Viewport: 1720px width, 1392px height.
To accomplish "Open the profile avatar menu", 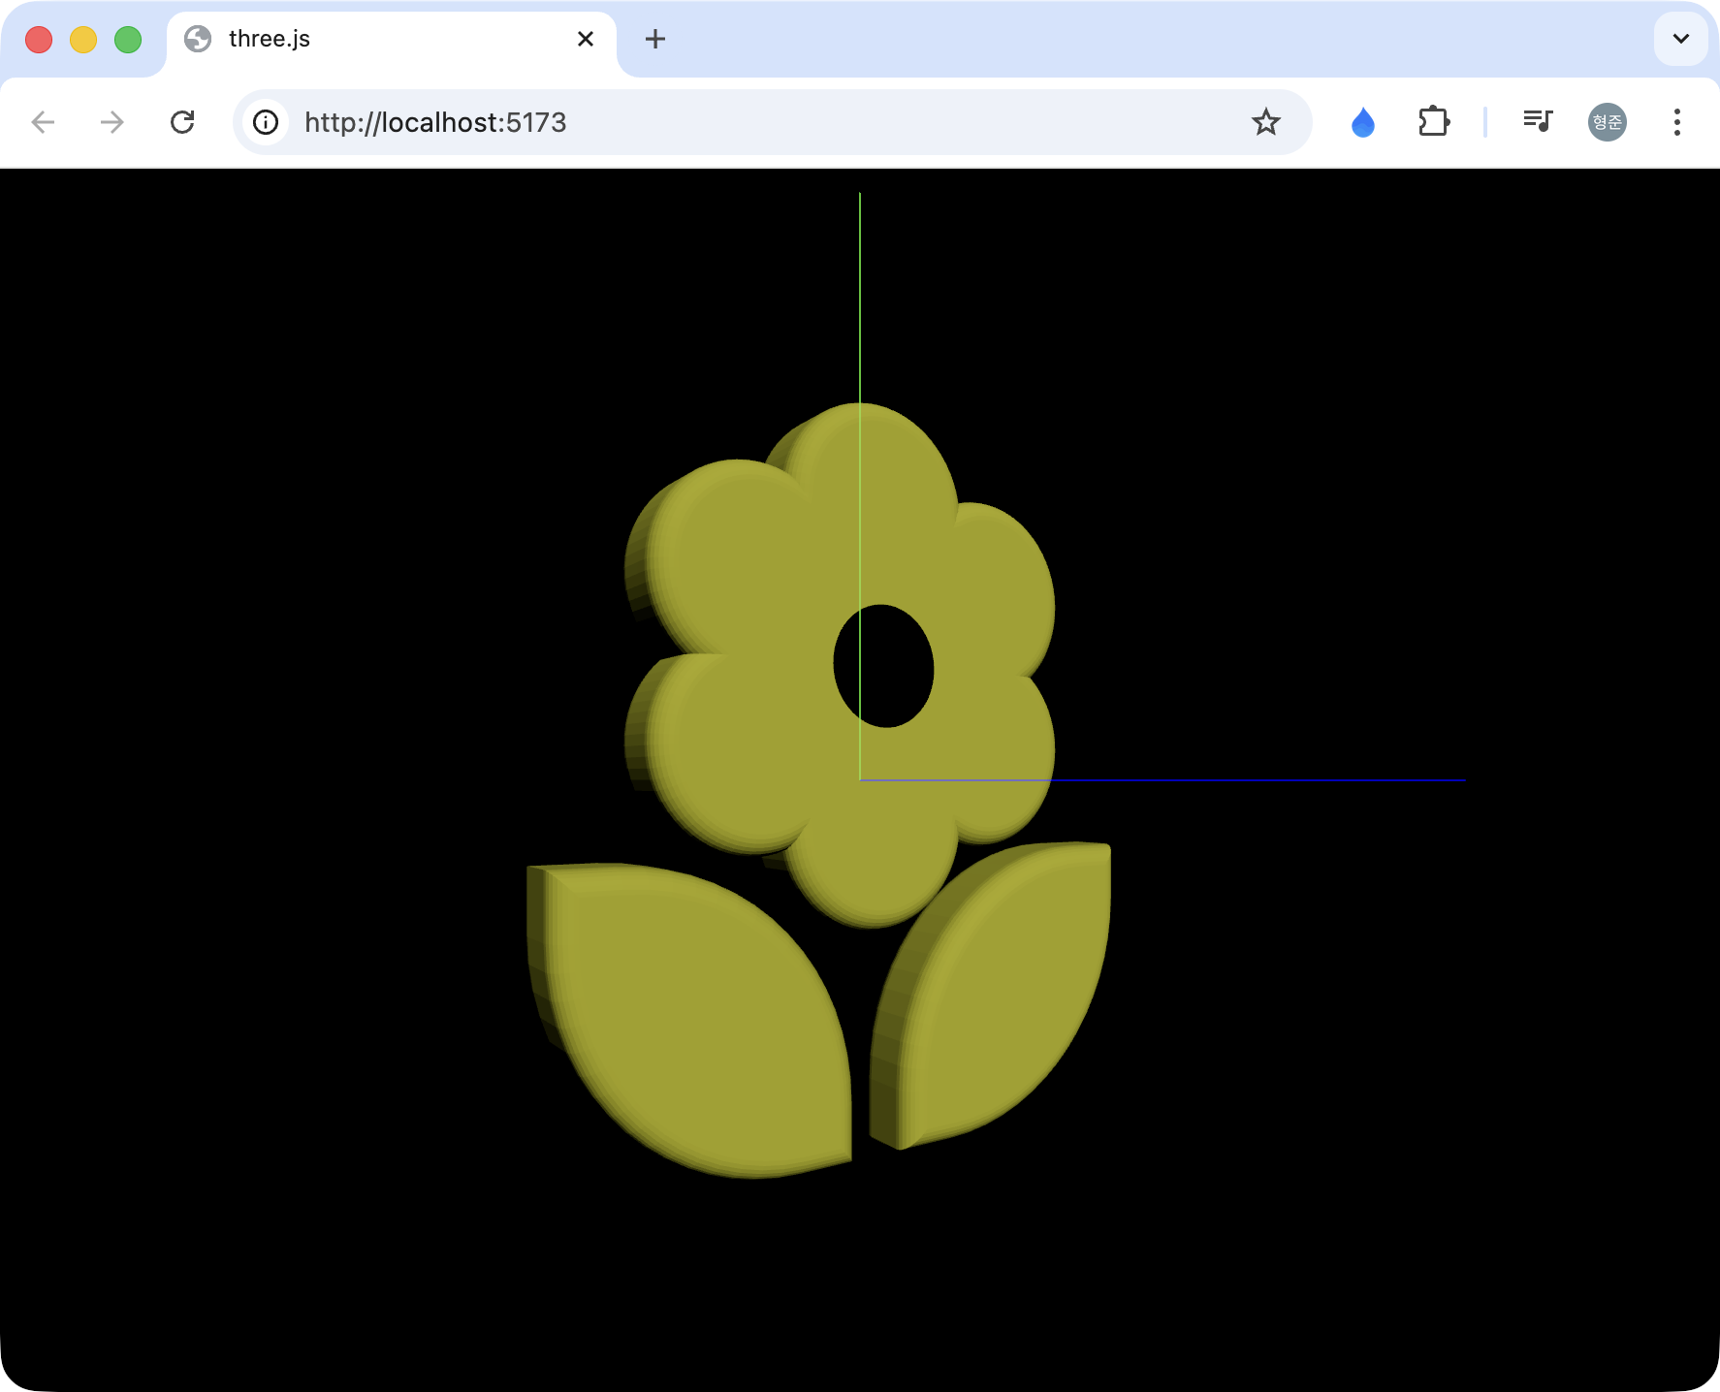I will click(1607, 122).
